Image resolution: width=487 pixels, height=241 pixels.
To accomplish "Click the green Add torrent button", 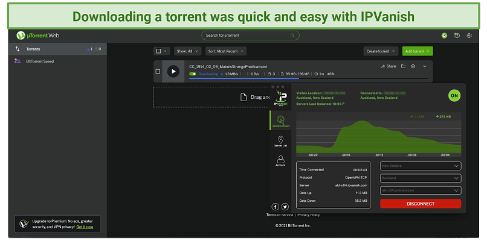I will (x=418, y=51).
